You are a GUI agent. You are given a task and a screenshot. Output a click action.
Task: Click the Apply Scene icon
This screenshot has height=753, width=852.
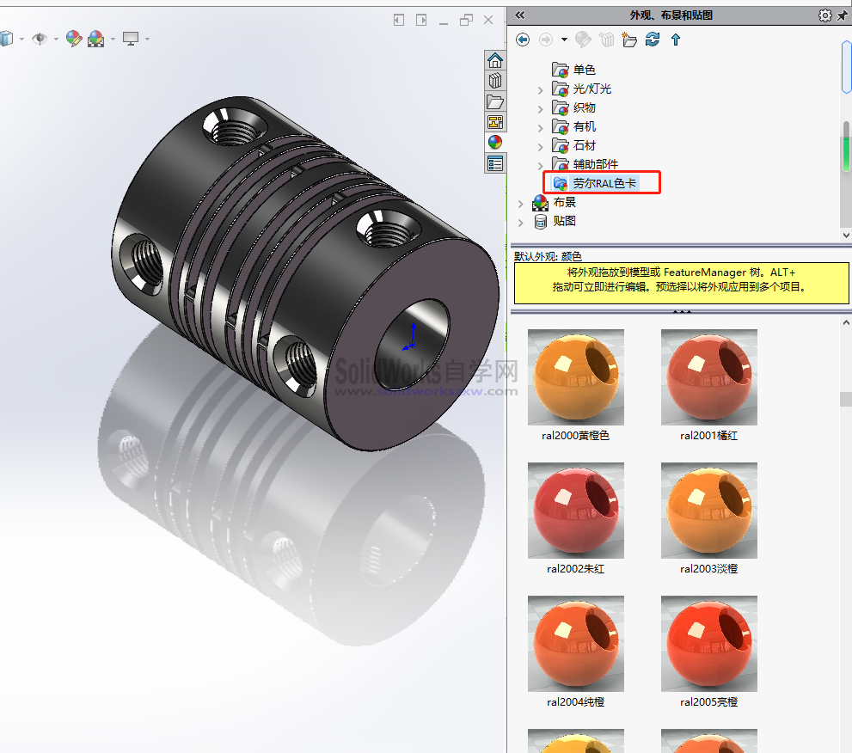pos(96,39)
